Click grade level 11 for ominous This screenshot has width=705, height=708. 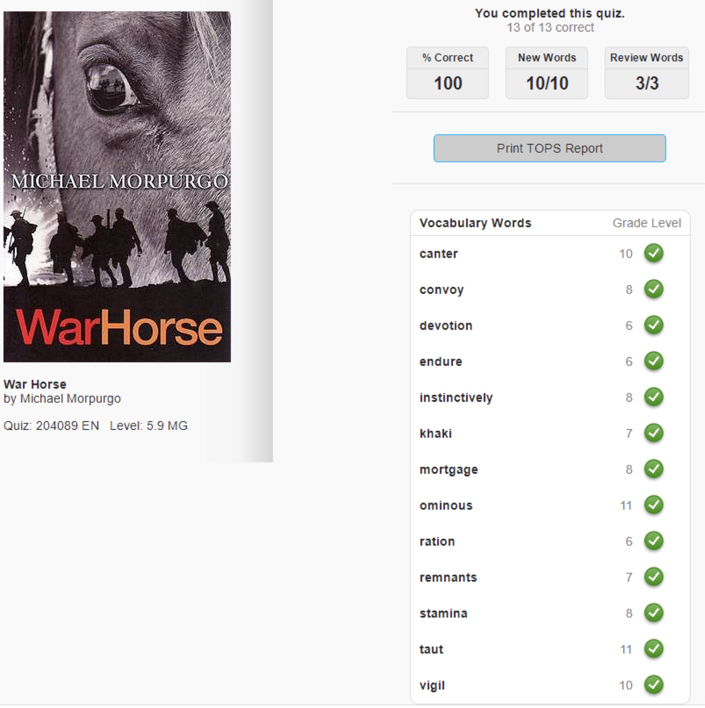tap(626, 505)
